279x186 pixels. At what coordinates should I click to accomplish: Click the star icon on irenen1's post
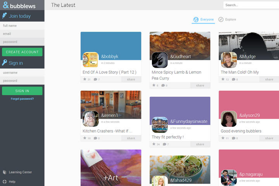[84, 138]
